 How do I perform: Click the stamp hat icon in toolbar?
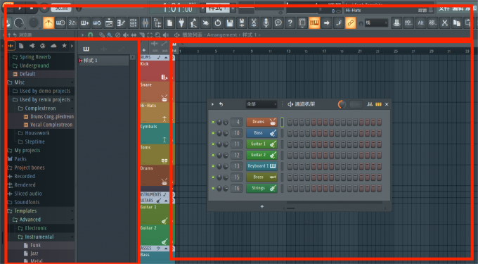click(396, 23)
